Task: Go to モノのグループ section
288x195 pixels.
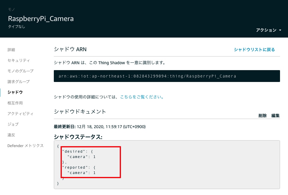Action: tap(20, 71)
